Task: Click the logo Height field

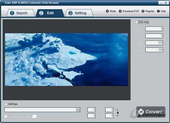Action: coord(109,116)
